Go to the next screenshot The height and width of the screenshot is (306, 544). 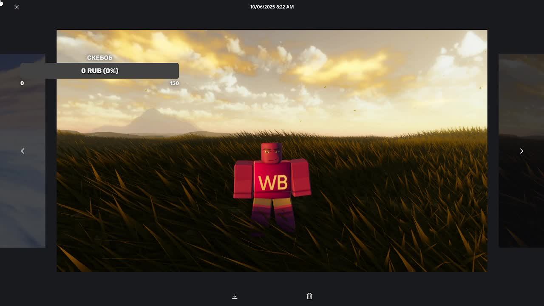point(521,151)
